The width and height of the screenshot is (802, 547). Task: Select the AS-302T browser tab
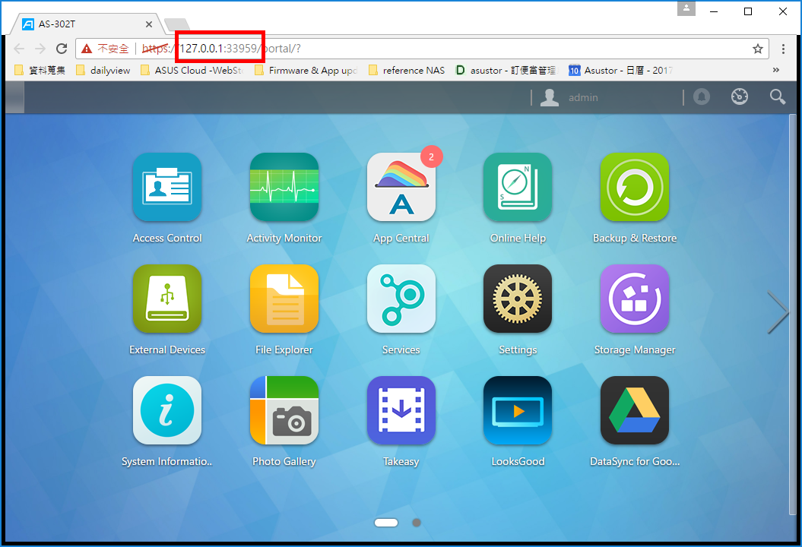tap(86, 24)
